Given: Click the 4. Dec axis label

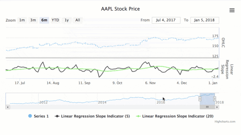Looking at the screenshot, I should pos(182,83).
